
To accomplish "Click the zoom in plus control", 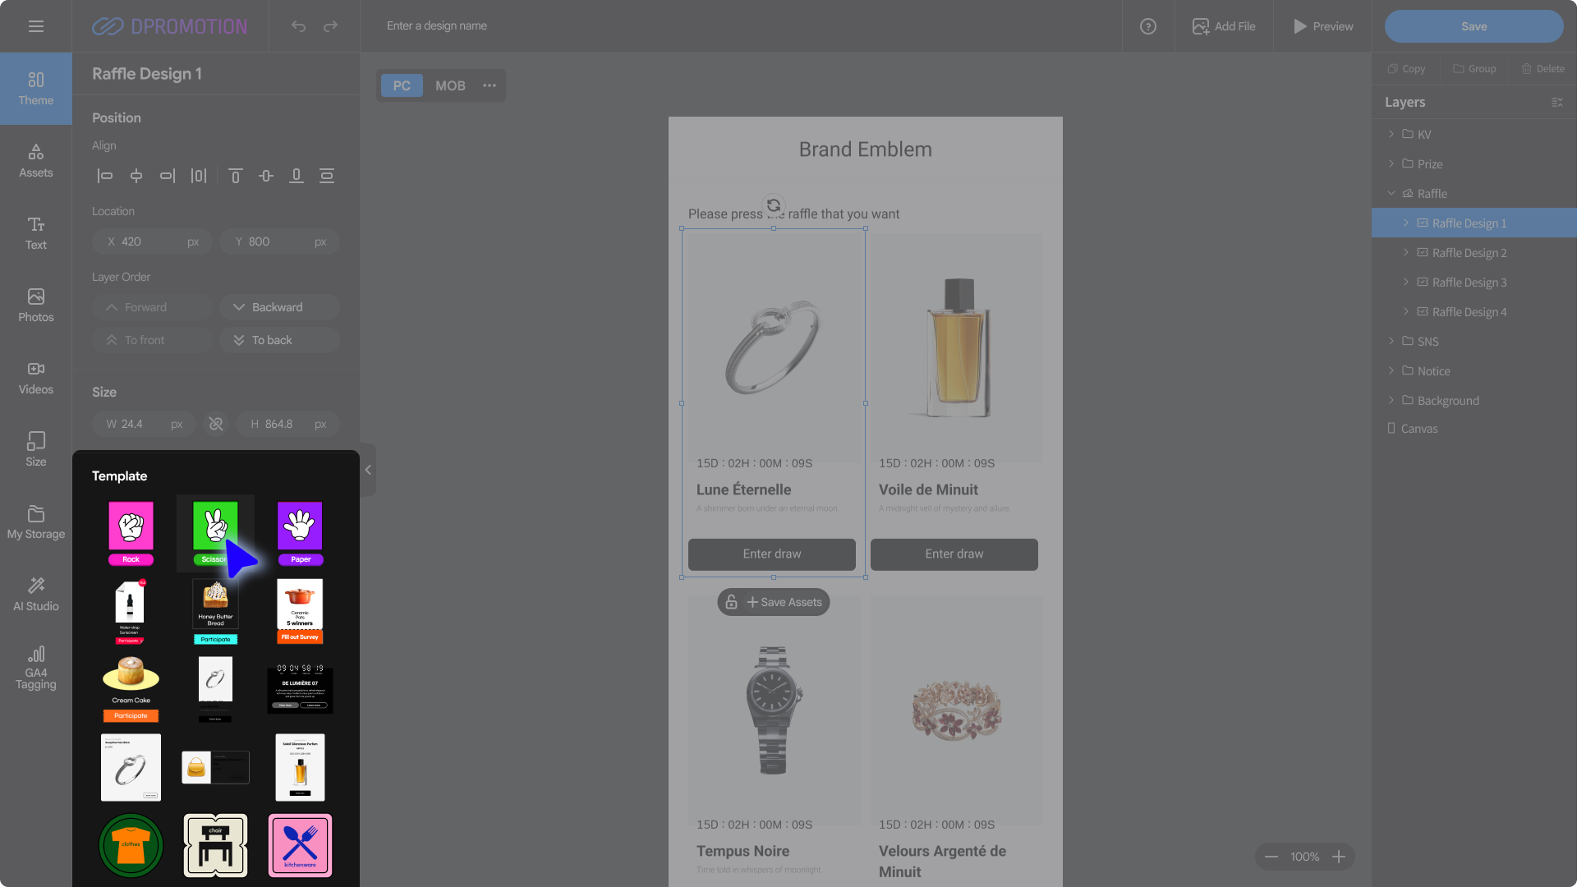I will [x=1339, y=857].
